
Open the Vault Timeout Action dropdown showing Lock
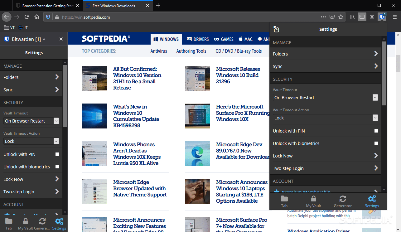326,118
